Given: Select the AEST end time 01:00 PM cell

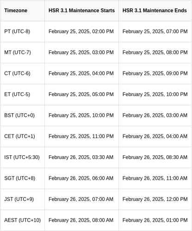Looking at the screenshot, I should (155, 220).
